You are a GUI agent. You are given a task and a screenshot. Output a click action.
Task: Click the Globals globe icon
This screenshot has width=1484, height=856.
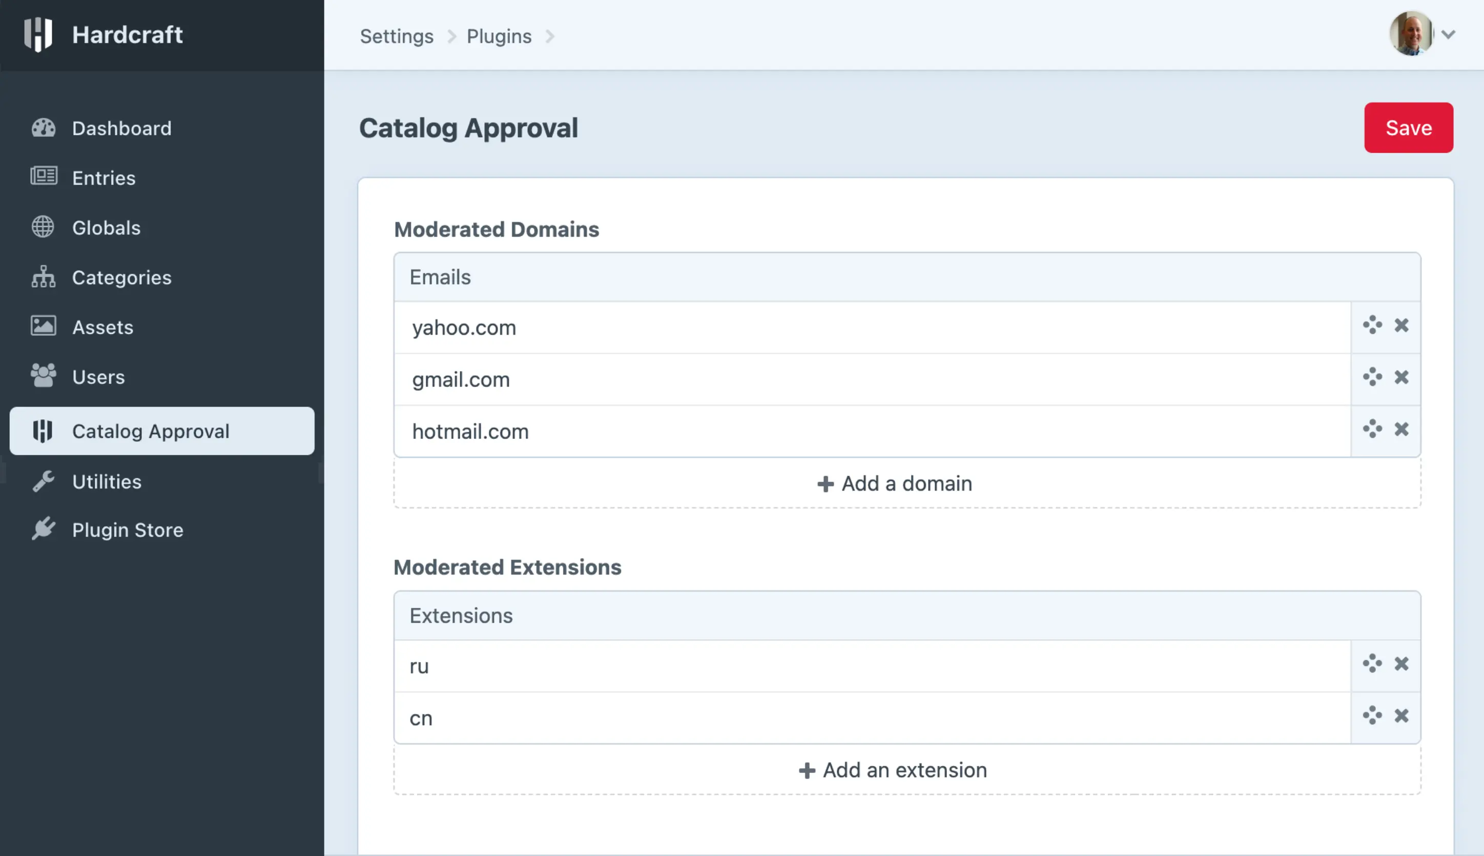43,227
